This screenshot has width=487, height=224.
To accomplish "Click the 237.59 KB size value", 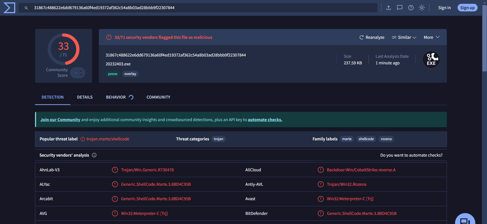I will [353, 63].
